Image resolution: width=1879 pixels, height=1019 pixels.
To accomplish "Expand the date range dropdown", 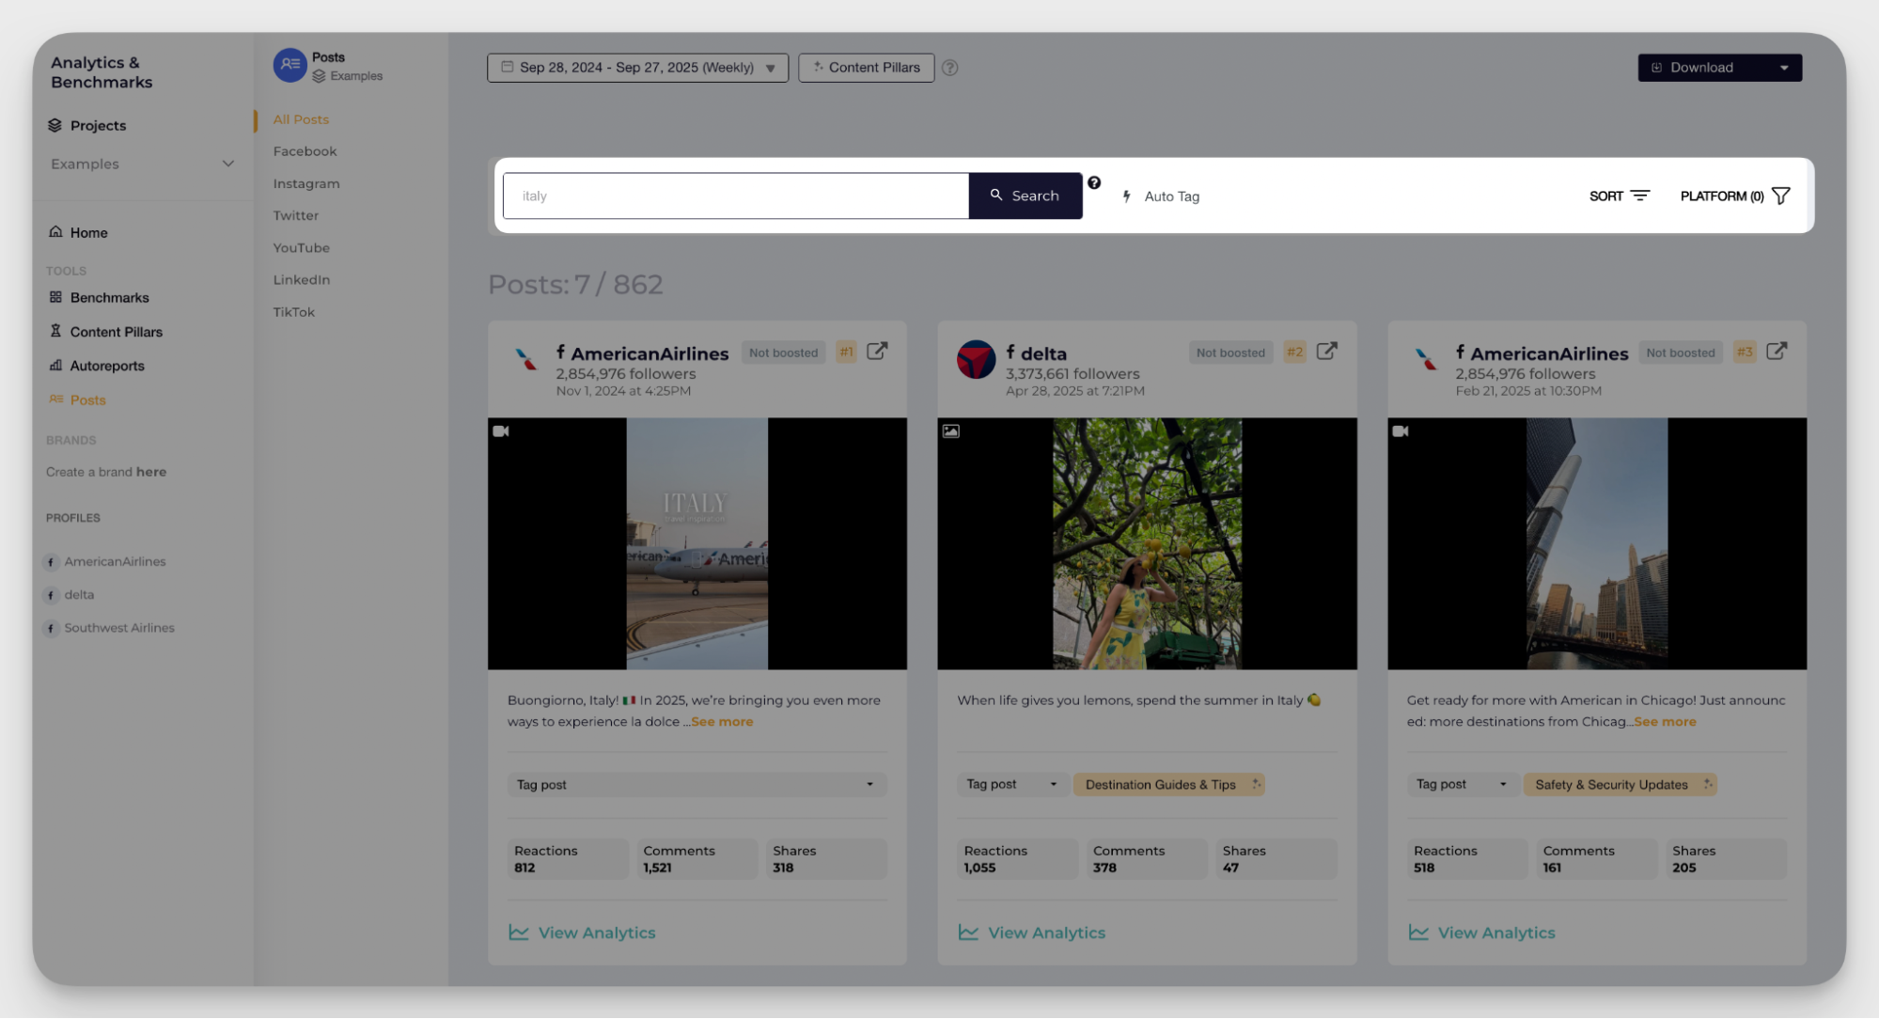I will point(637,68).
